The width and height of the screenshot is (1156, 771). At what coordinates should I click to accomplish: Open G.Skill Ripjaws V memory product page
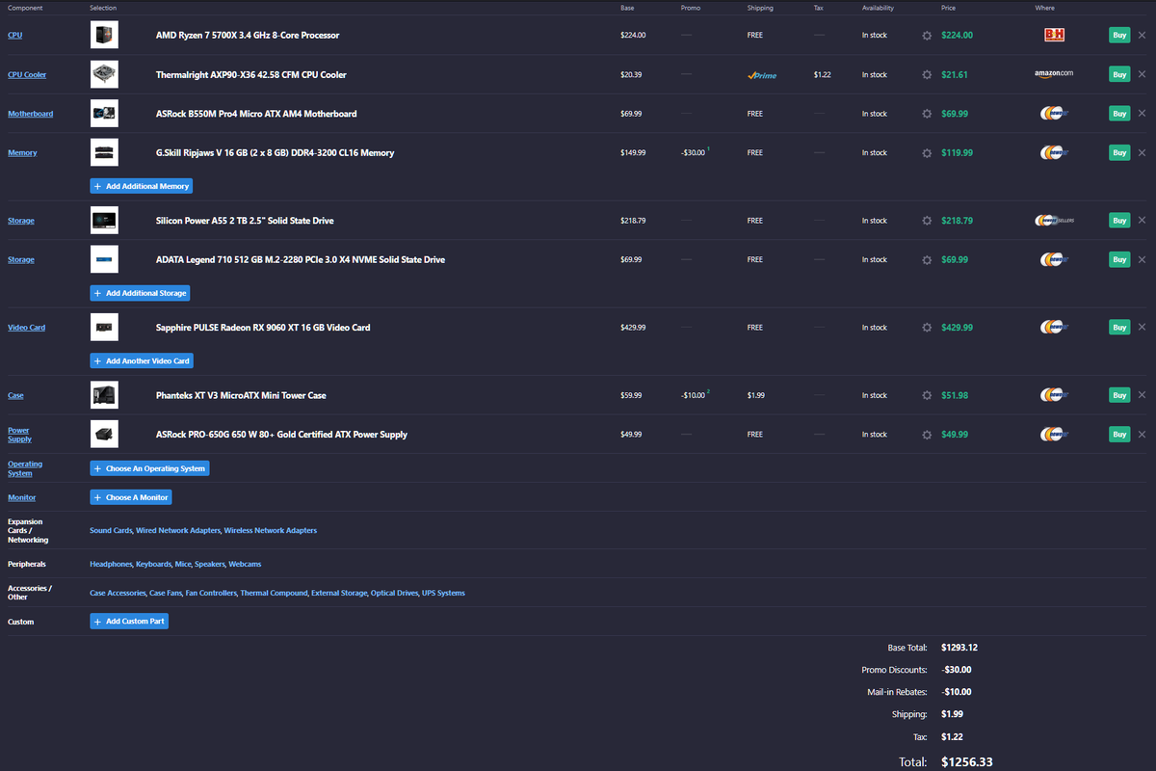[275, 152]
